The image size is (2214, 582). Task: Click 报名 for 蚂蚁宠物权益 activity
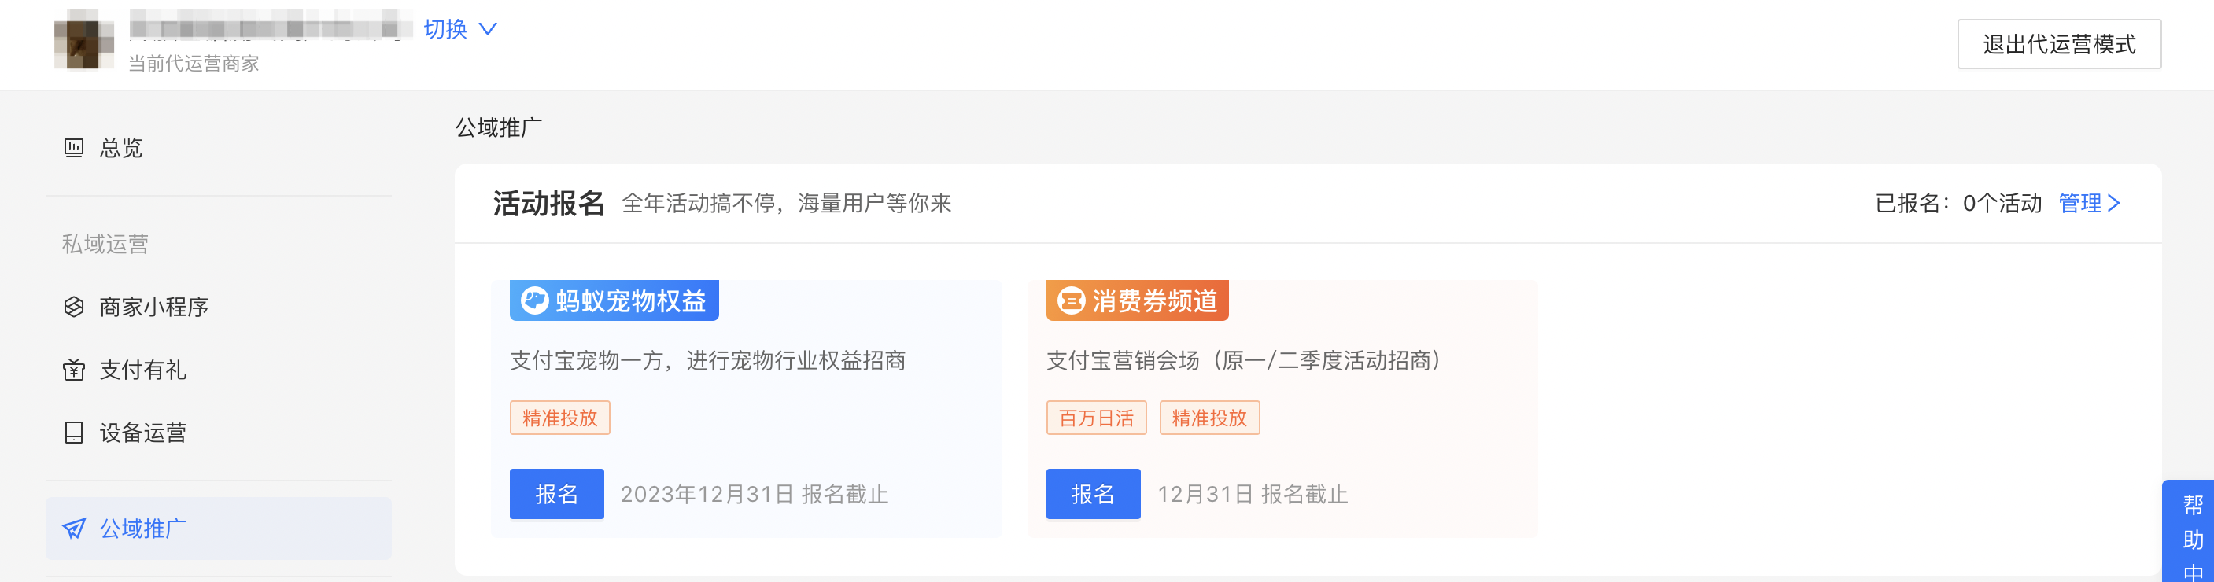[557, 495]
